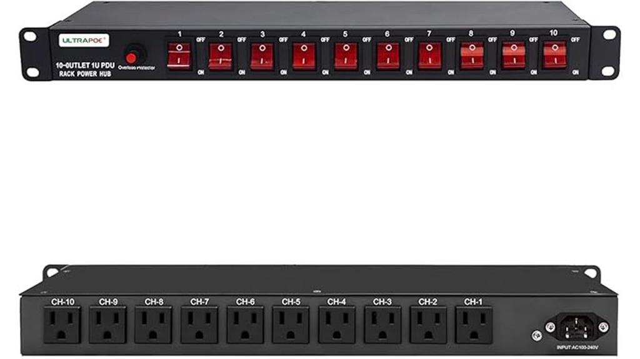Viewport: 640px width, 359px height.
Task: Click the '10-OUTLET 1U PDU' text
Action: point(85,66)
